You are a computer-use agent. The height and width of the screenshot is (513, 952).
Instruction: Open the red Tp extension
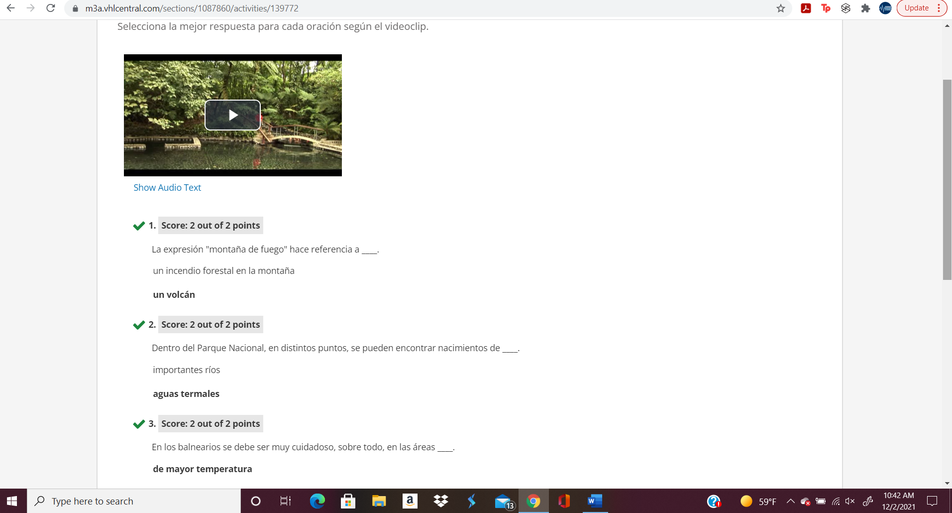(826, 8)
